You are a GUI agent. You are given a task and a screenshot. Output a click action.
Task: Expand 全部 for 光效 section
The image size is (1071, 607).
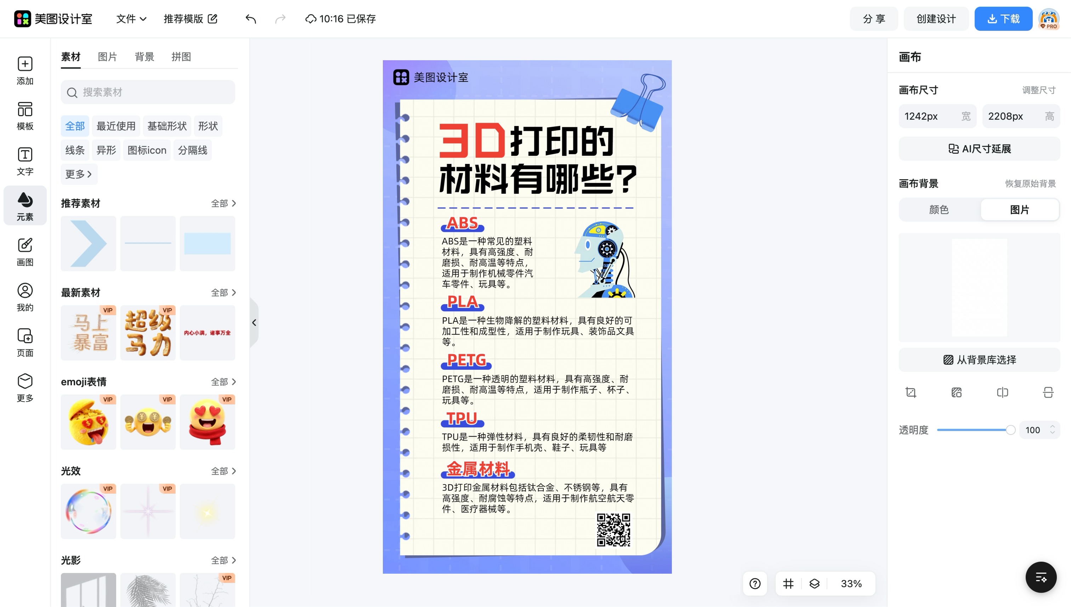pos(223,471)
